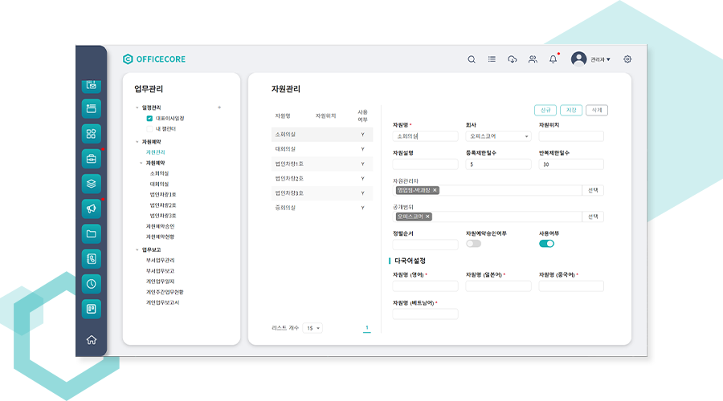Open the settings gear icon
This screenshot has width=723, height=401.
[x=627, y=59]
